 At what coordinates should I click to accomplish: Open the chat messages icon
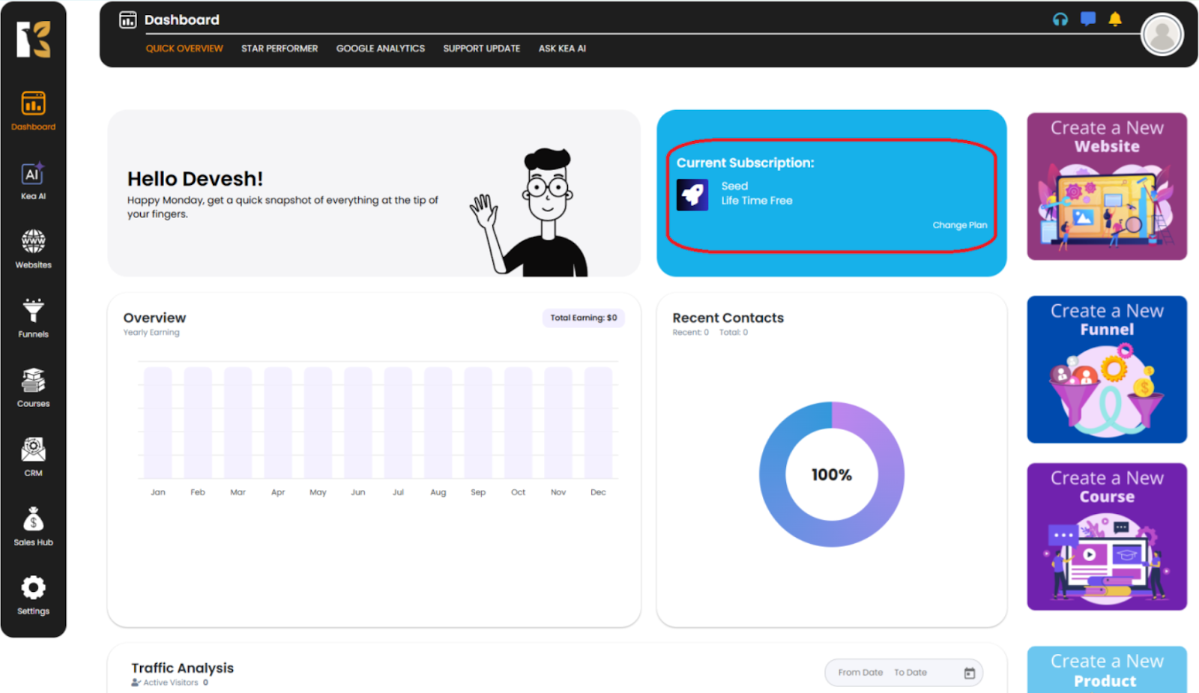(x=1088, y=19)
